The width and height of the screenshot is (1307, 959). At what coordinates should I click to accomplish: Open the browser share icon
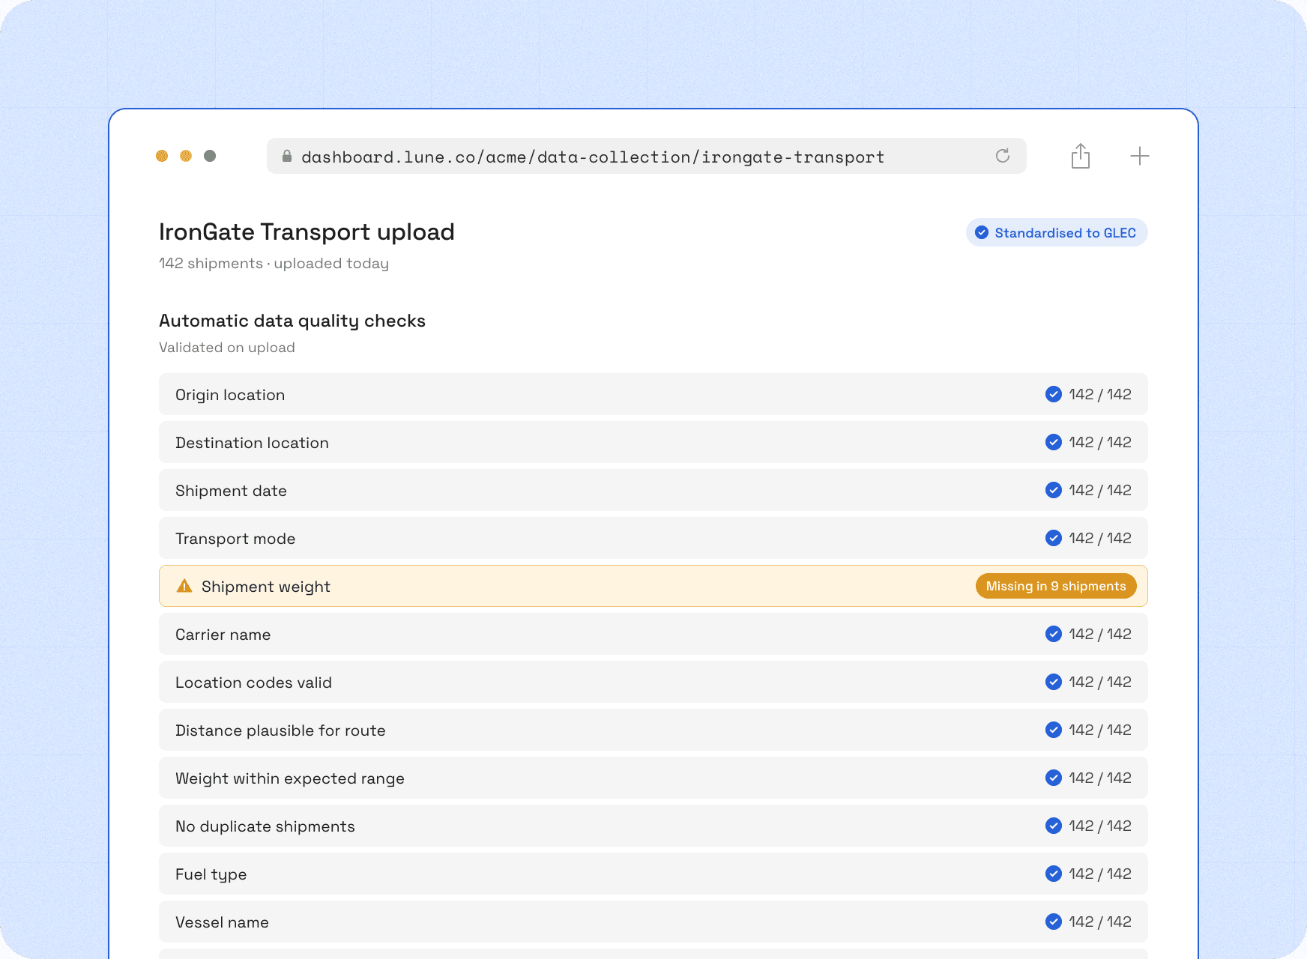pyautogui.click(x=1080, y=156)
